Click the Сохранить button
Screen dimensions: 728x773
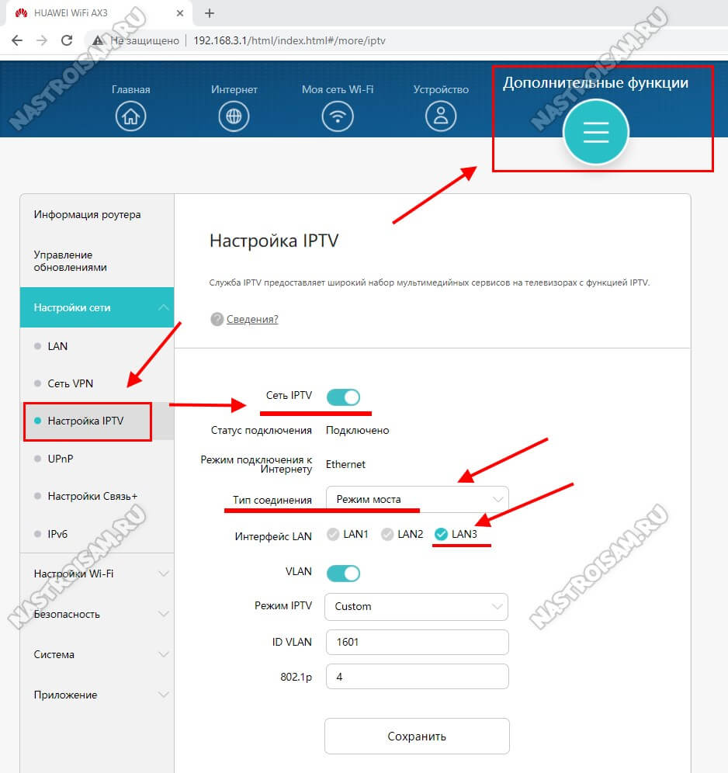coord(417,736)
